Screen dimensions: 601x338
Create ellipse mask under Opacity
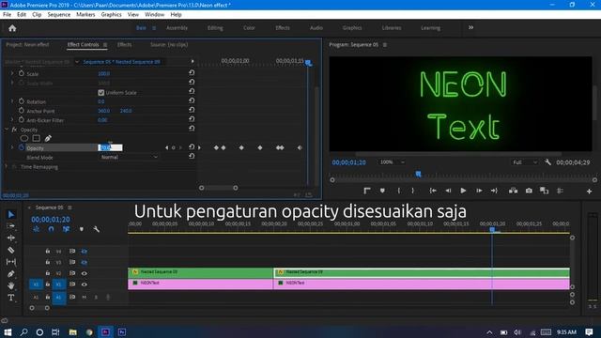(x=24, y=138)
